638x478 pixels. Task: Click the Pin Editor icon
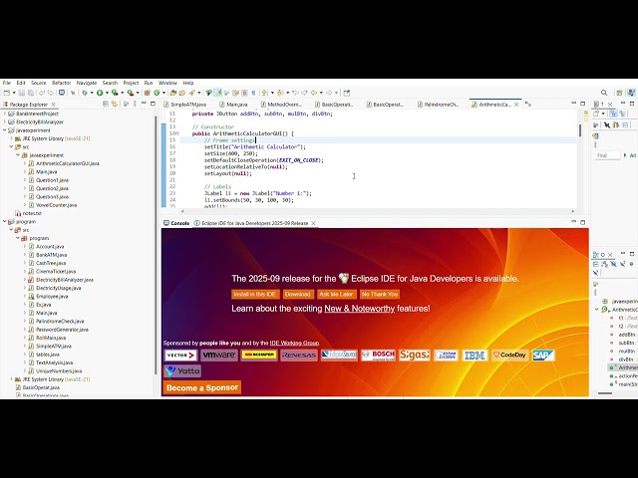347,93
